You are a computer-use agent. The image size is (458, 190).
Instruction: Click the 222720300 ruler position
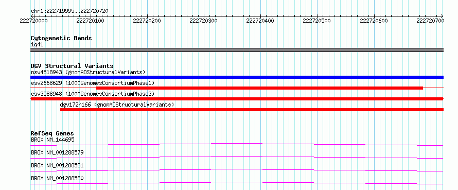point(204,21)
